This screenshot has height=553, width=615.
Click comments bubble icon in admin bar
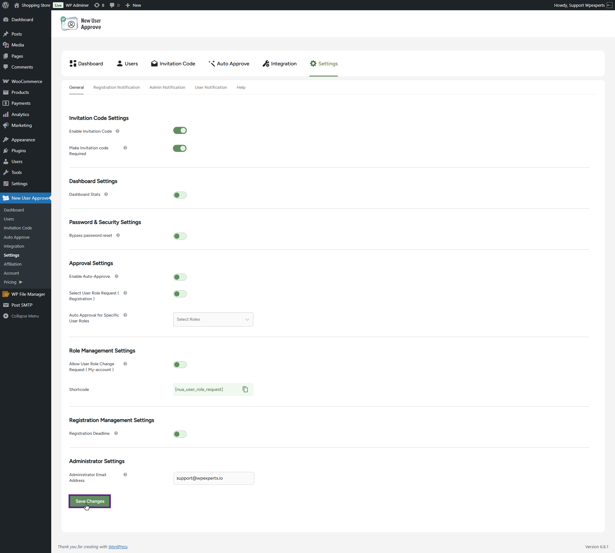pyautogui.click(x=112, y=5)
